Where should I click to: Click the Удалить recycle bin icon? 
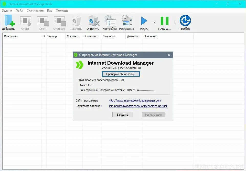[76, 21]
